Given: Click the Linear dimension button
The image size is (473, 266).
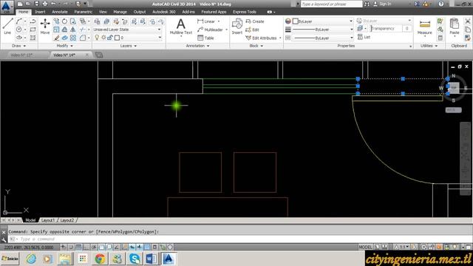Looking at the screenshot, I should coord(206,21).
